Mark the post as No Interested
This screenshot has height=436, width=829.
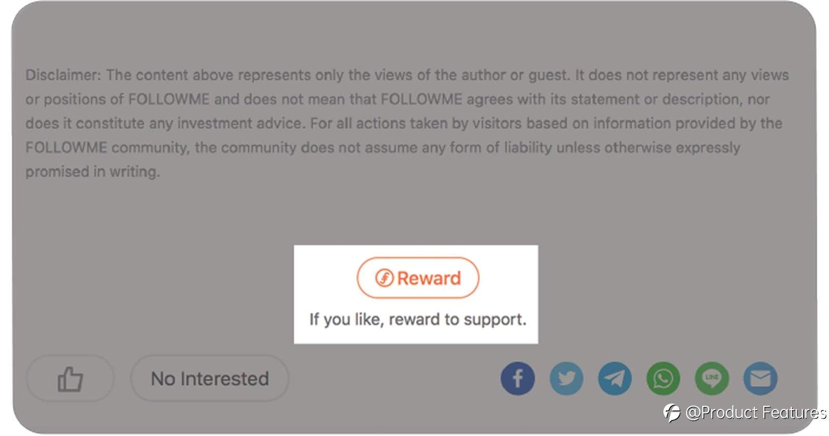[x=210, y=379]
